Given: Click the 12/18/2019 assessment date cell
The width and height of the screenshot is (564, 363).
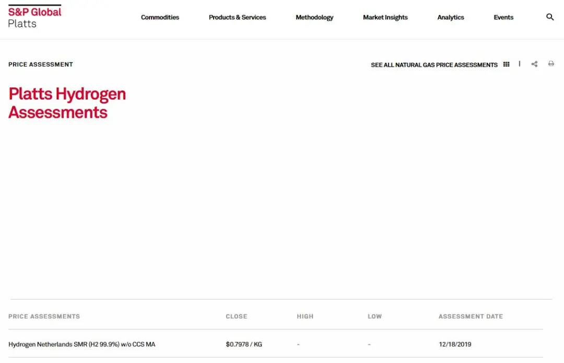Looking at the screenshot, I should [455, 344].
